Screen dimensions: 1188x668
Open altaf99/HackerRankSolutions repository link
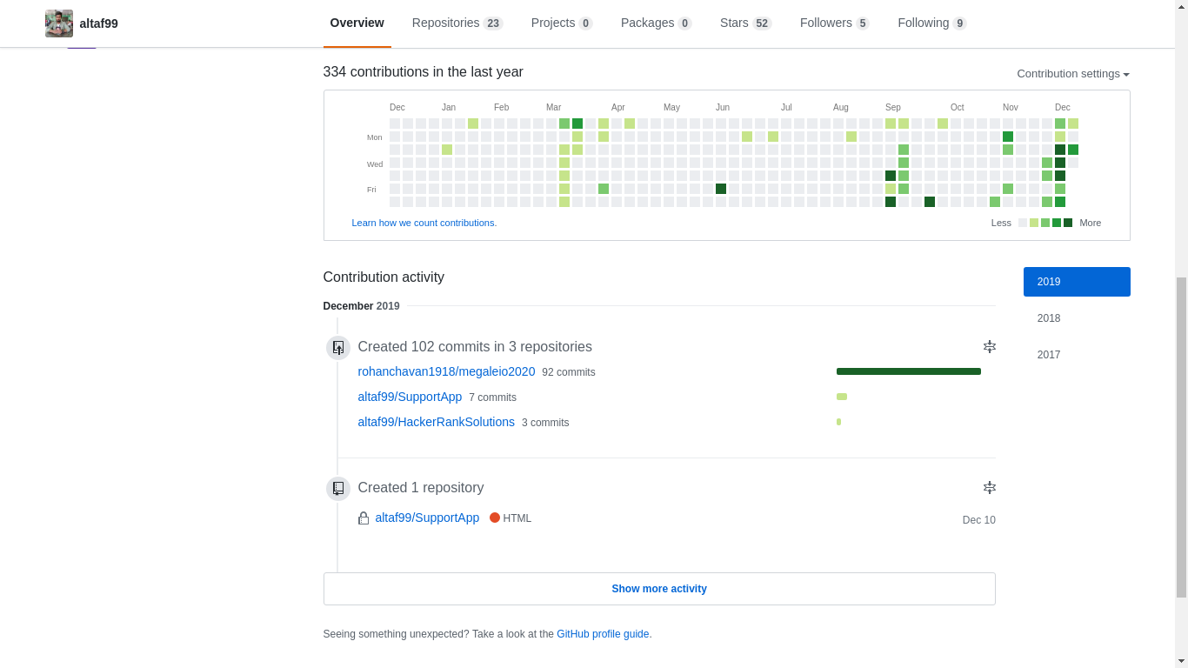(x=436, y=422)
